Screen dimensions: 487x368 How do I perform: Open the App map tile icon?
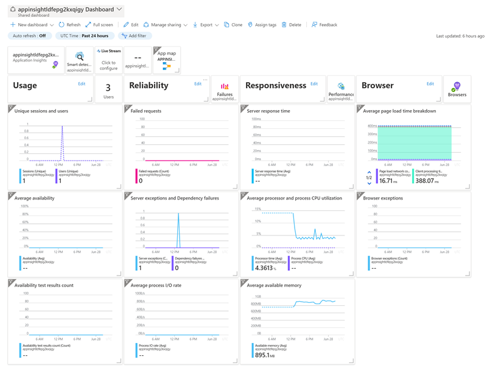[x=167, y=66]
